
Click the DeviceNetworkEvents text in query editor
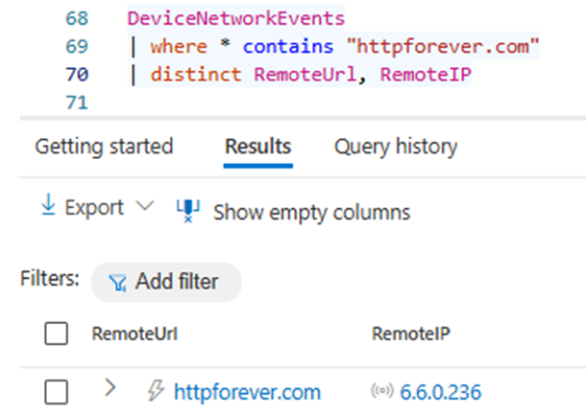pyautogui.click(x=235, y=19)
